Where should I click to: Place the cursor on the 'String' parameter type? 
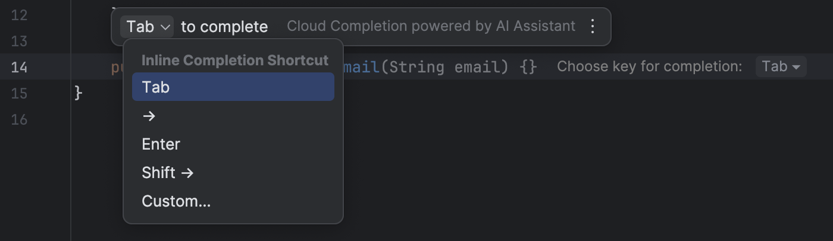[417, 67]
